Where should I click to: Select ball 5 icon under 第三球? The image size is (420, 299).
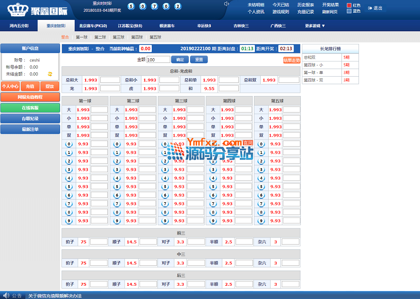pyautogui.click(x=166, y=187)
